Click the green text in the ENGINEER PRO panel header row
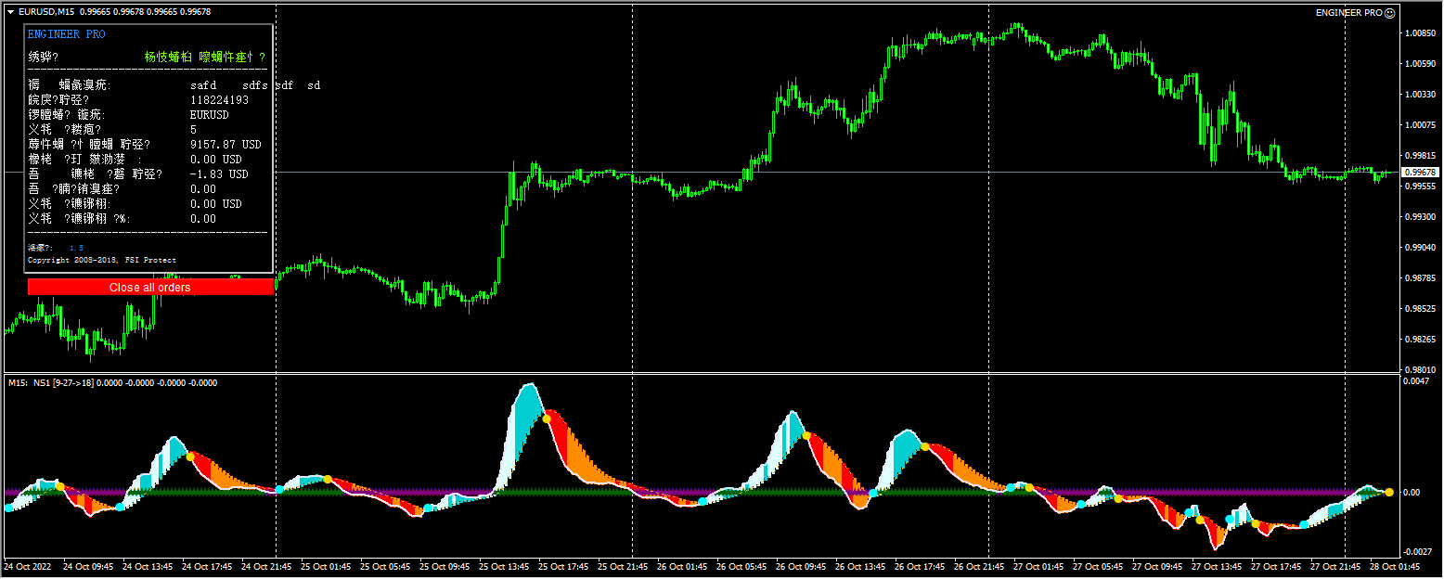The height and width of the screenshot is (579, 1444). point(204,57)
